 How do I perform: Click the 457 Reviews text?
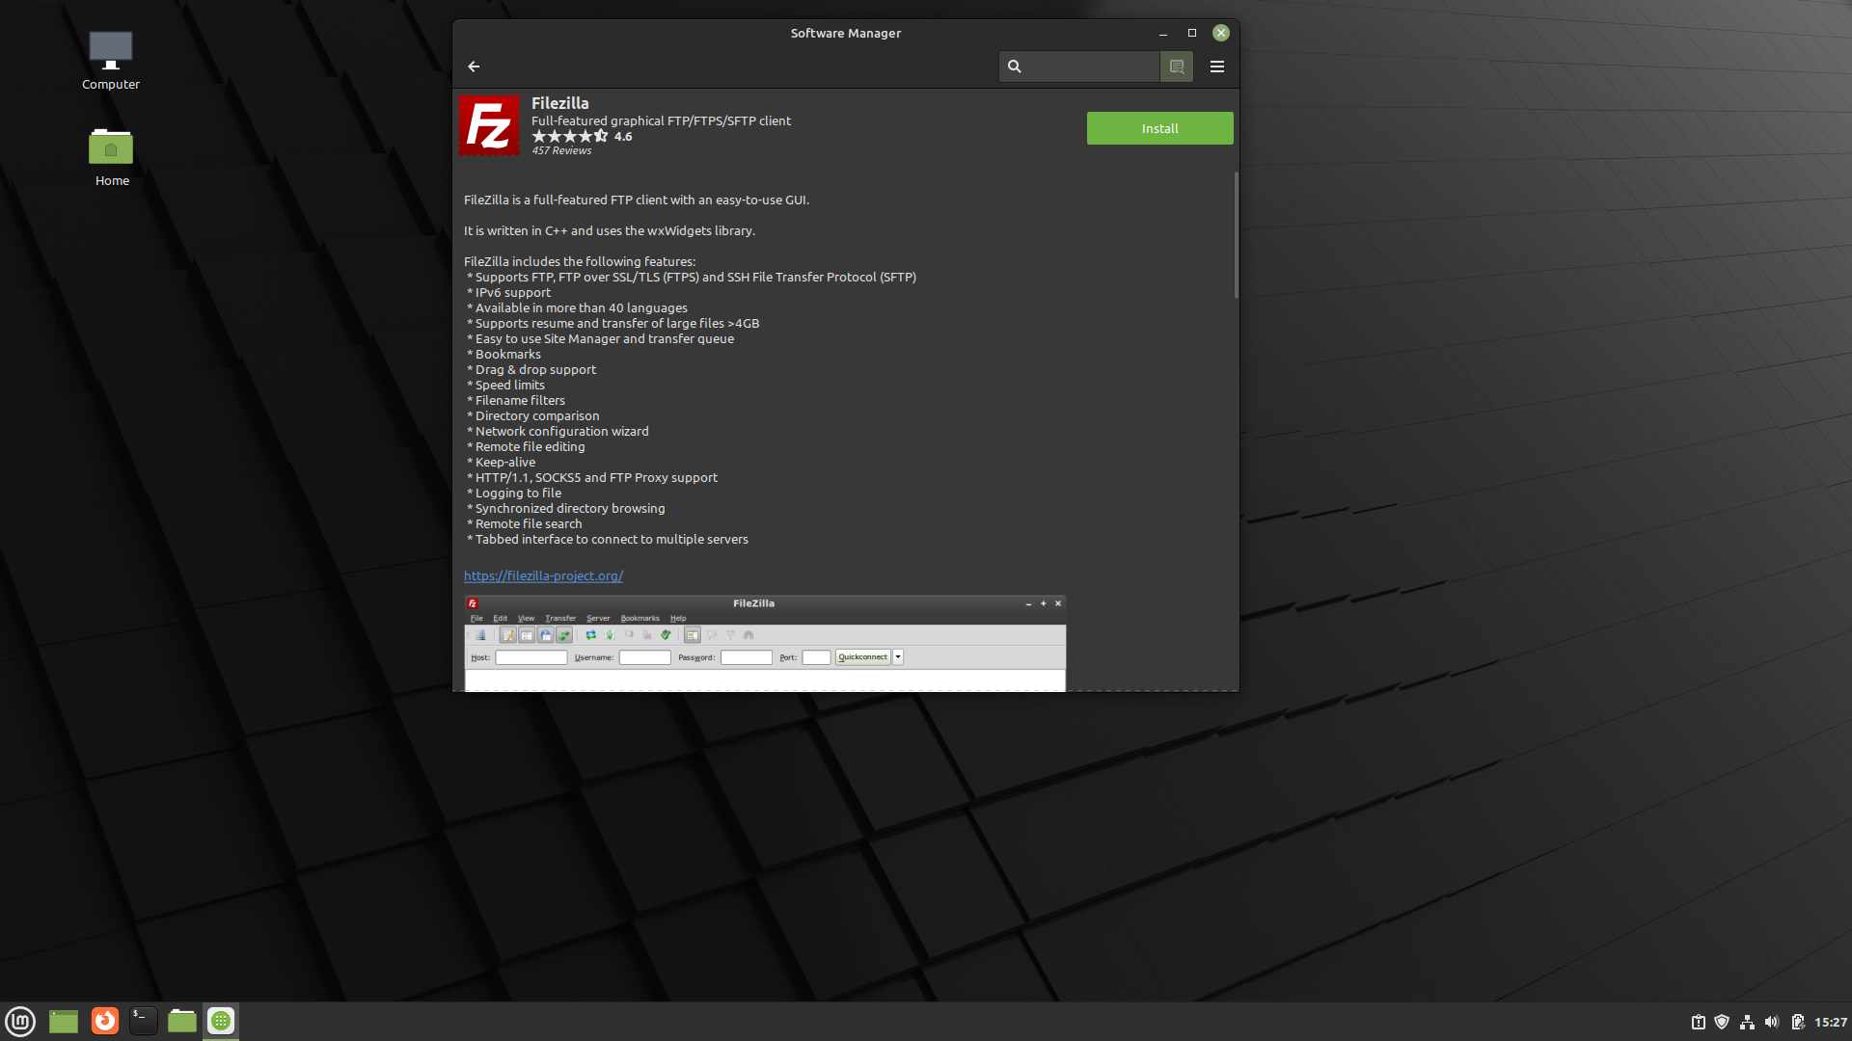pos(561,151)
